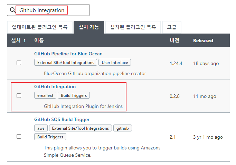This screenshot has width=236, height=165.
Task: Focus the plugin search field
Action: click(x=48, y=10)
